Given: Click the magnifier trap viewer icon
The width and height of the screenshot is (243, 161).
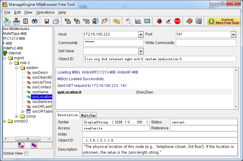Looking at the screenshot, I should tap(128, 21).
